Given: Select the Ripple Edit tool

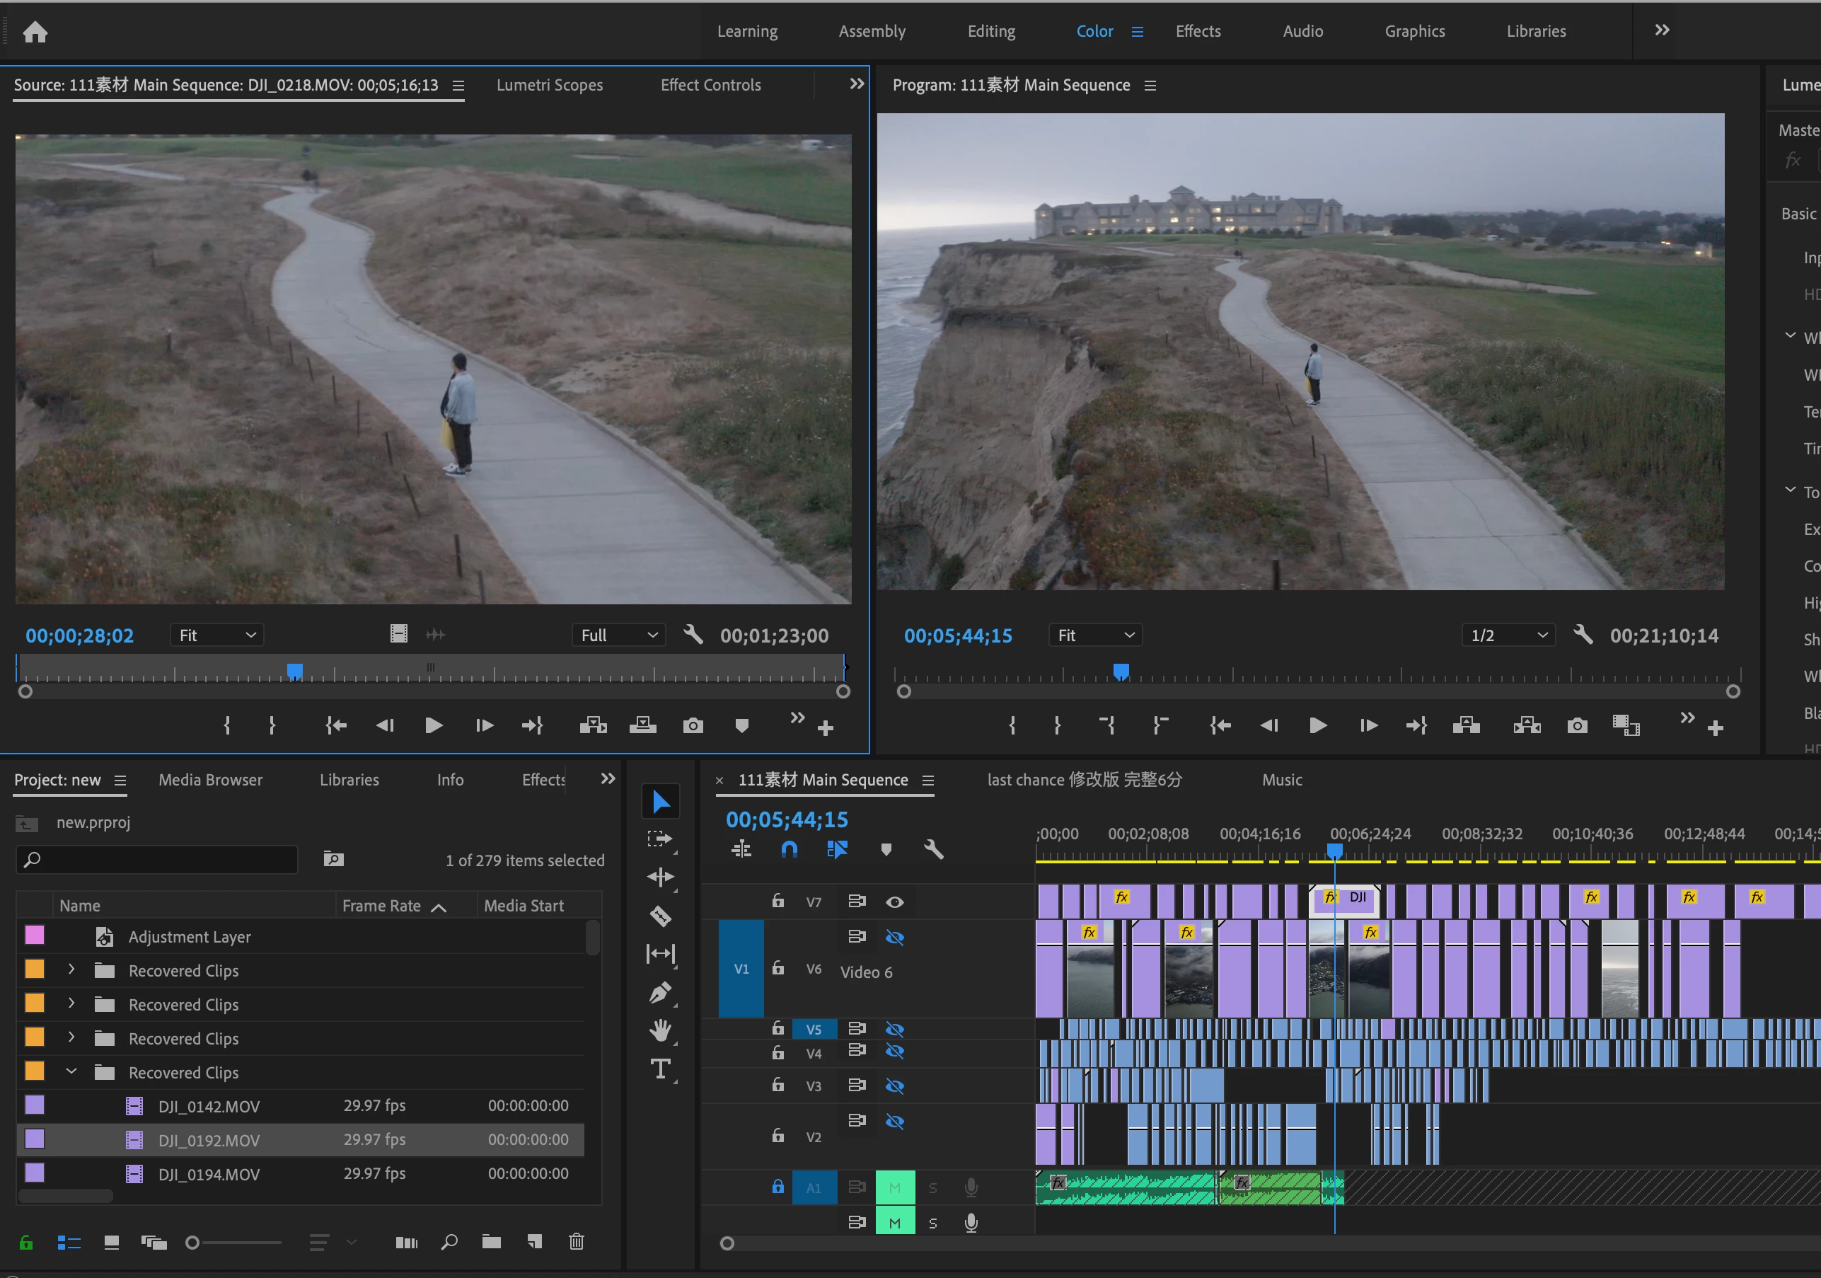Looking at the screenshot, I should pos(660,877).
